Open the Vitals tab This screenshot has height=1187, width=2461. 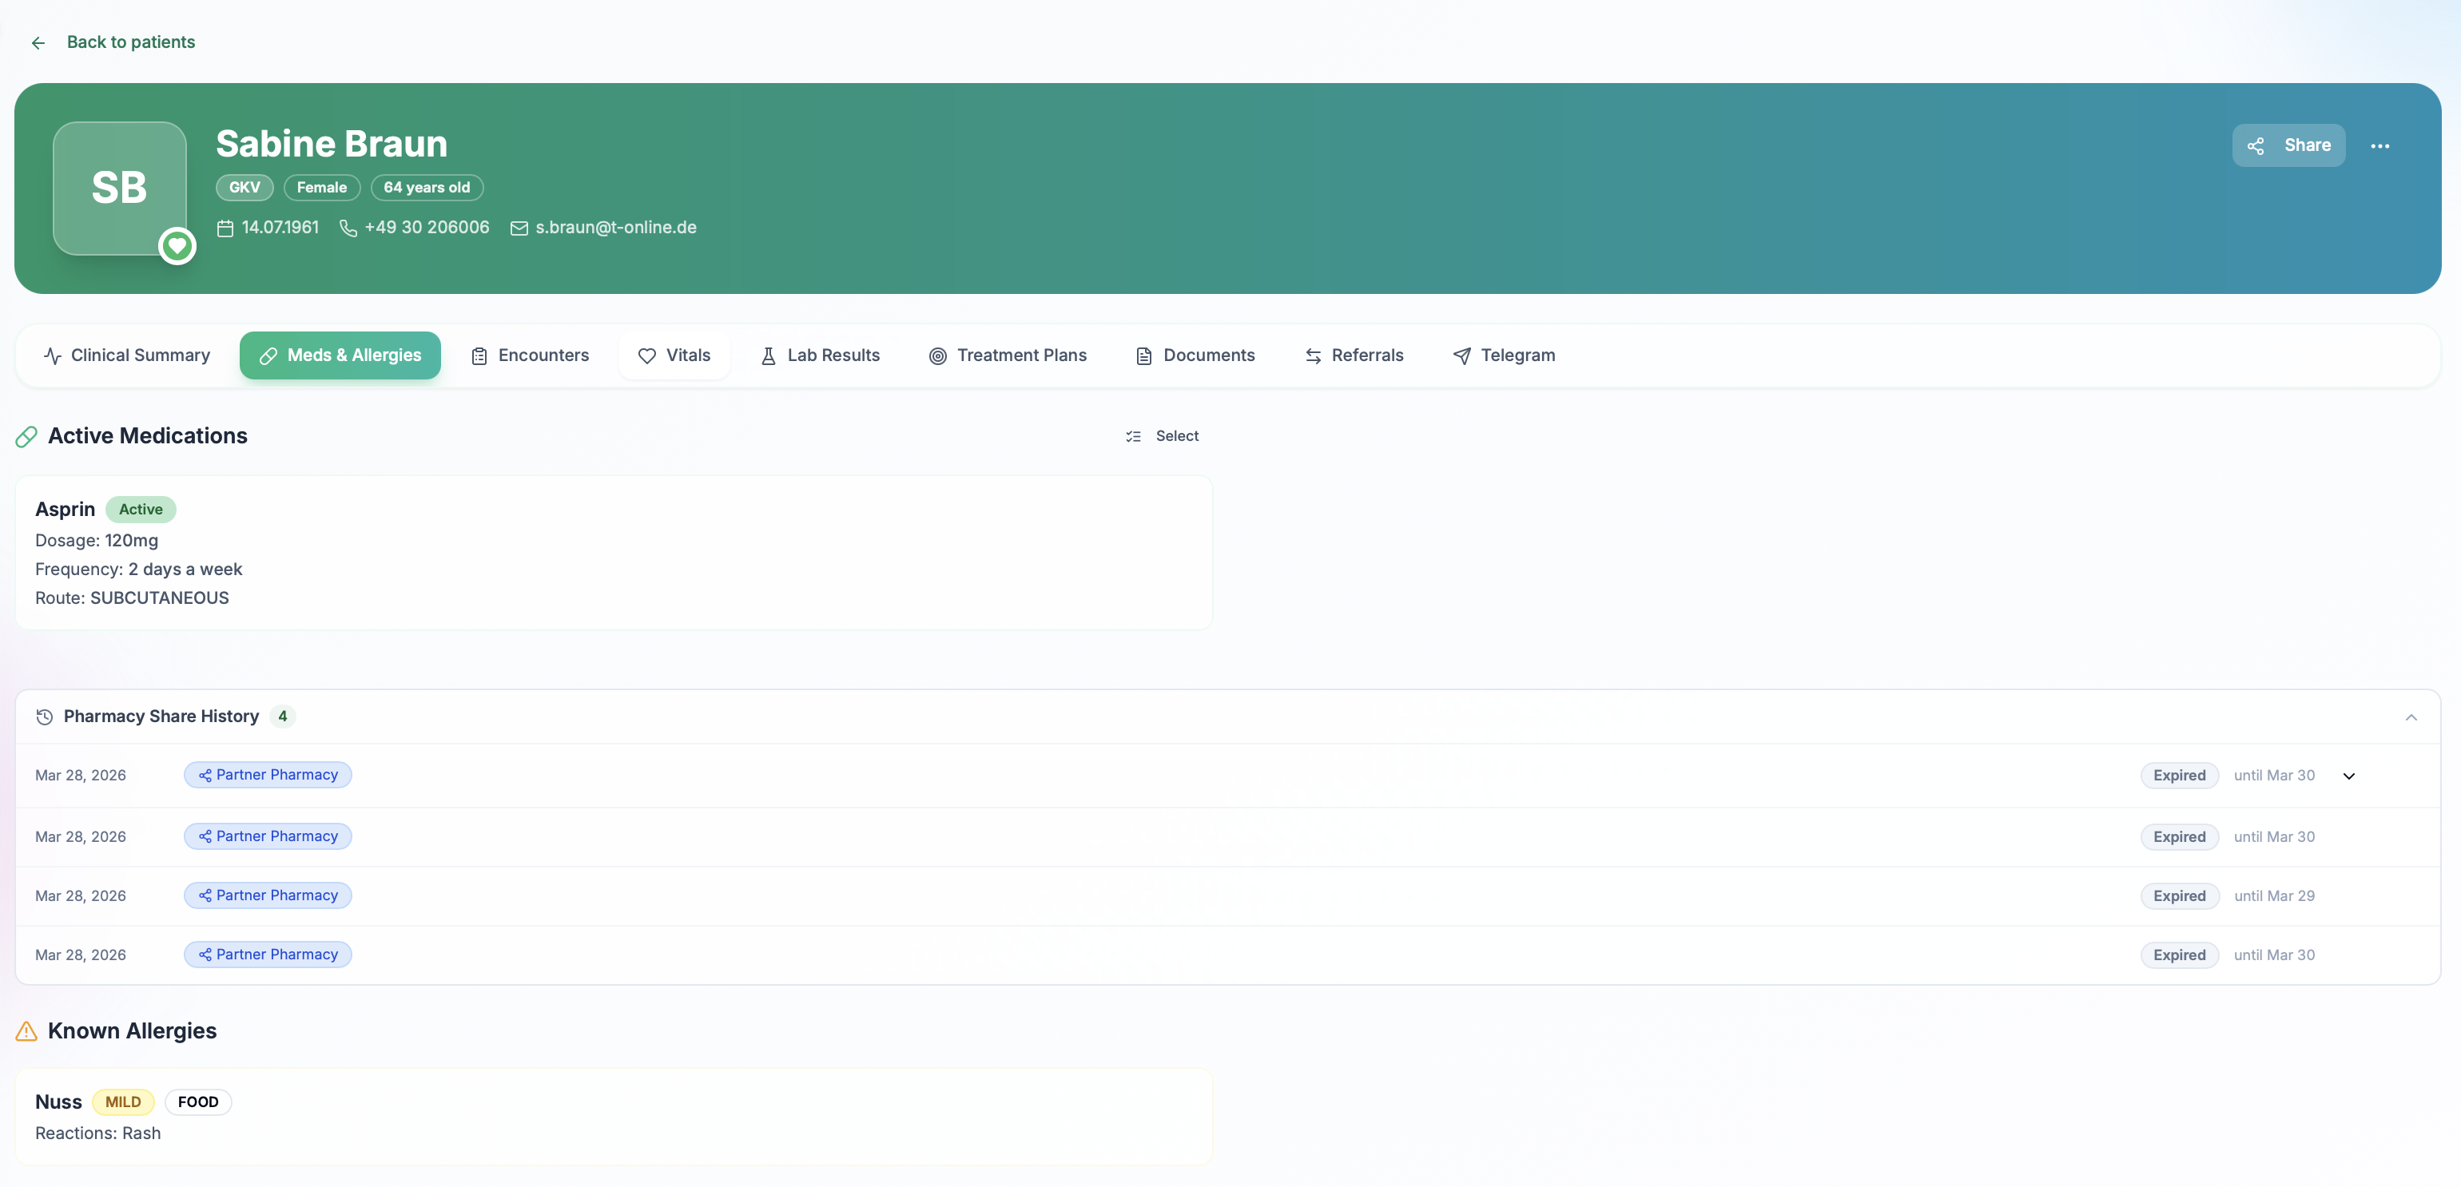click(674, 355)
